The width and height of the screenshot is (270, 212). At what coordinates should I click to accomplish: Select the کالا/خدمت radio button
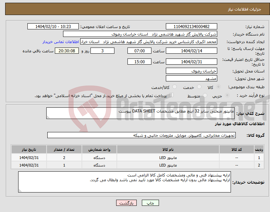tap(175, 87)
